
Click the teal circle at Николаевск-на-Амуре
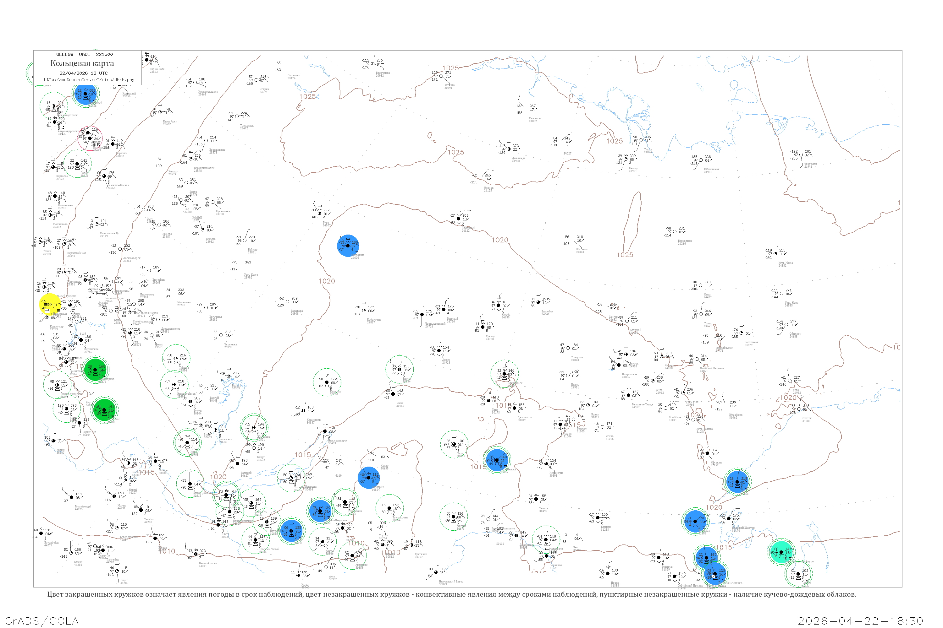781,552
